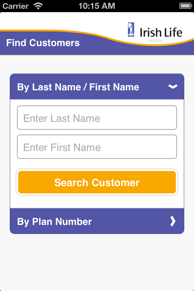Expand the By Plan Number chevron arrow

coord(173,222)
